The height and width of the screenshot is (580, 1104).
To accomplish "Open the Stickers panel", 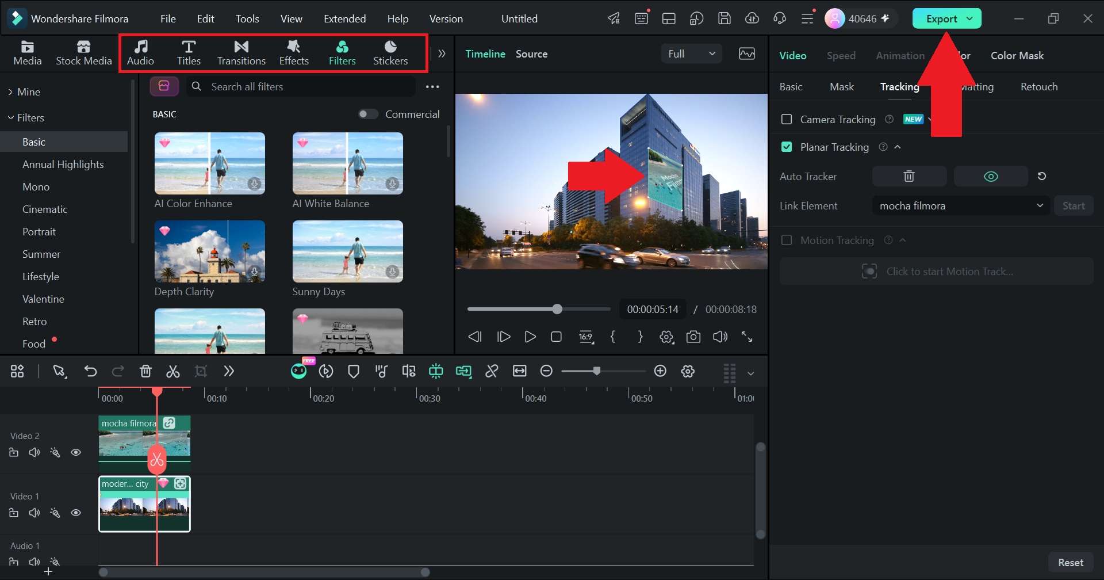I will pos(390,53).
